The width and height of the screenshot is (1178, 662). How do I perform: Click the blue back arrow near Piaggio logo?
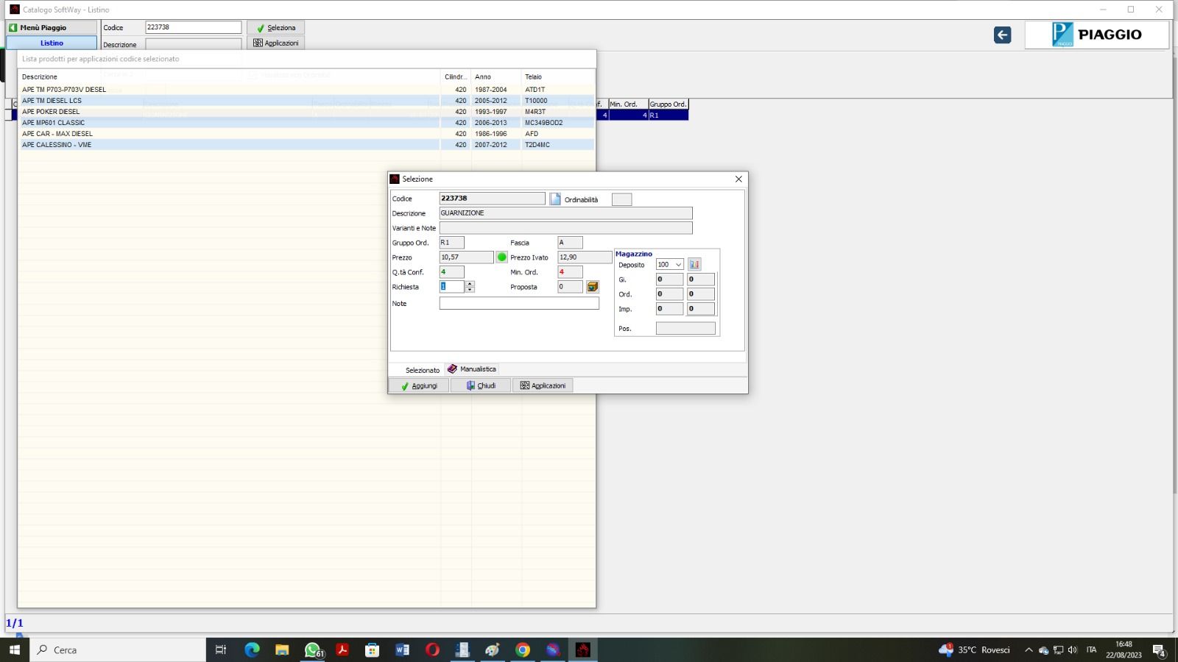pyautogui.click(x=1002, y=35)
